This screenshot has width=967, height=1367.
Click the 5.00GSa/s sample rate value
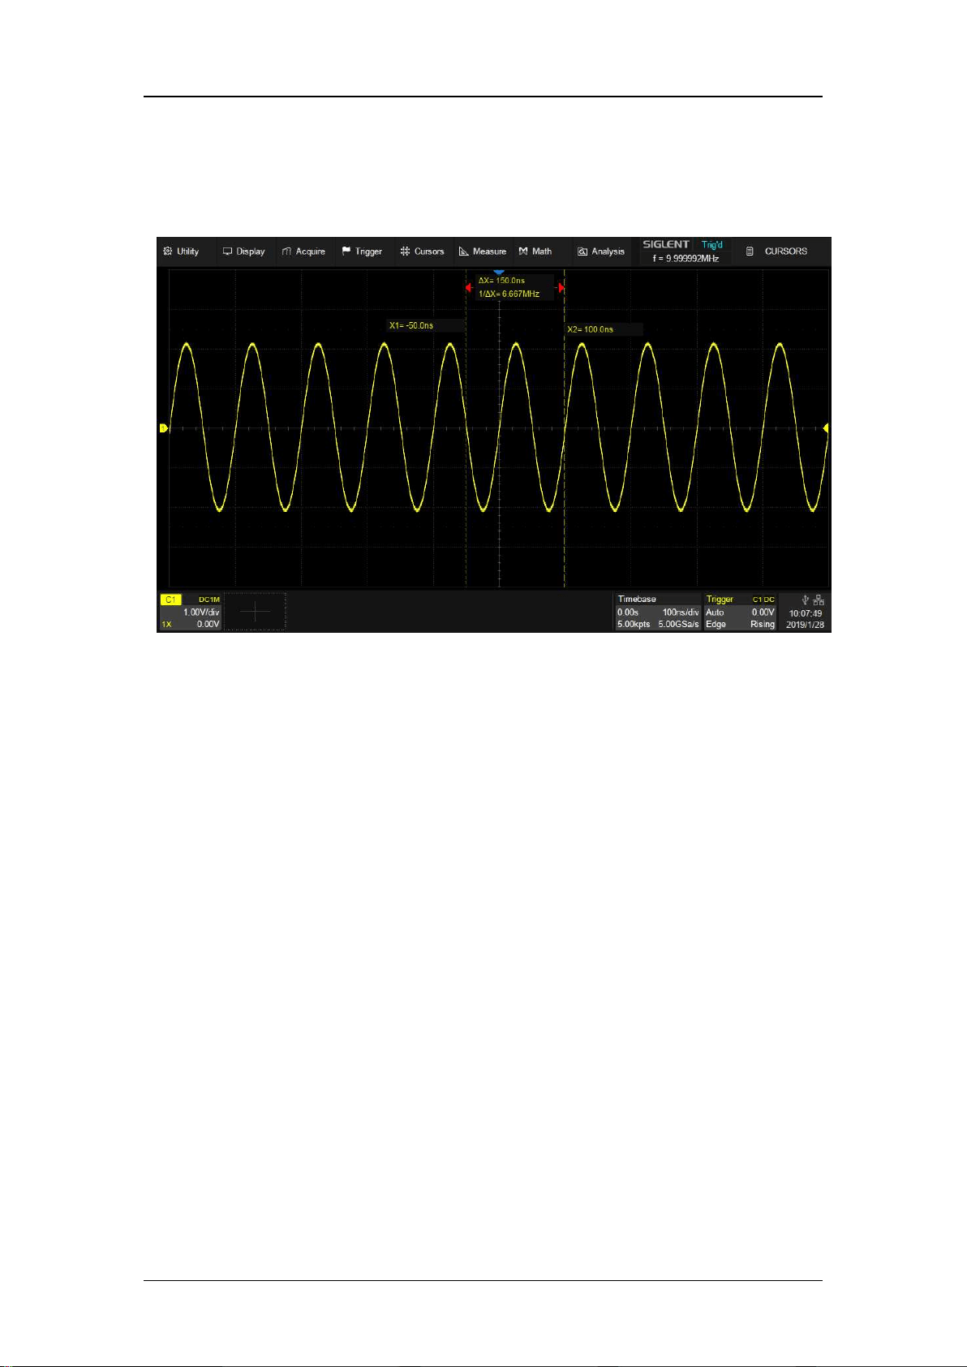tap(678, 624)
